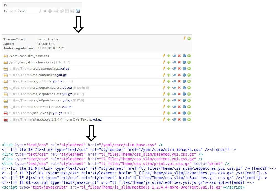Show info for ie6fixes.js.yui.gz
The height and width of the screenshot is (191, 277).
point(184,113)
